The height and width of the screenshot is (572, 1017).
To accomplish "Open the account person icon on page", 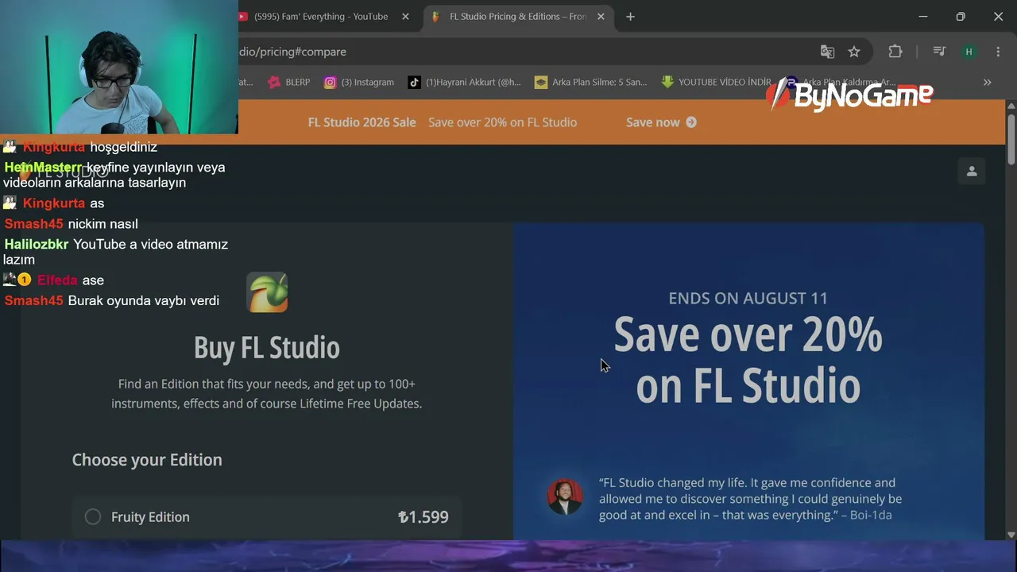I will 971,172.
